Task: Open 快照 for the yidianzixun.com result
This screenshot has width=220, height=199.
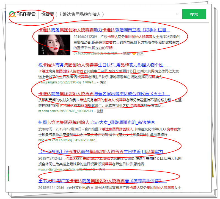Action: (101, 169)
